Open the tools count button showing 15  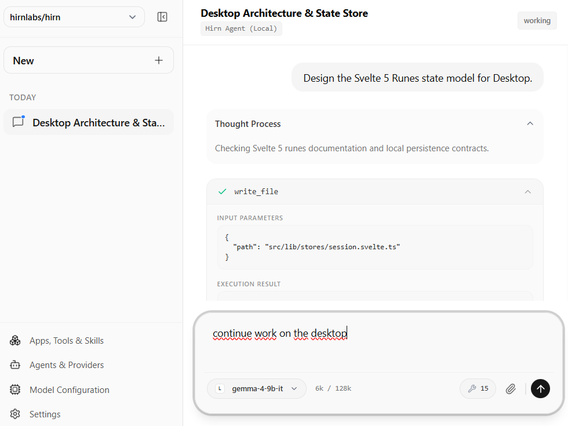tap(478, 388)
